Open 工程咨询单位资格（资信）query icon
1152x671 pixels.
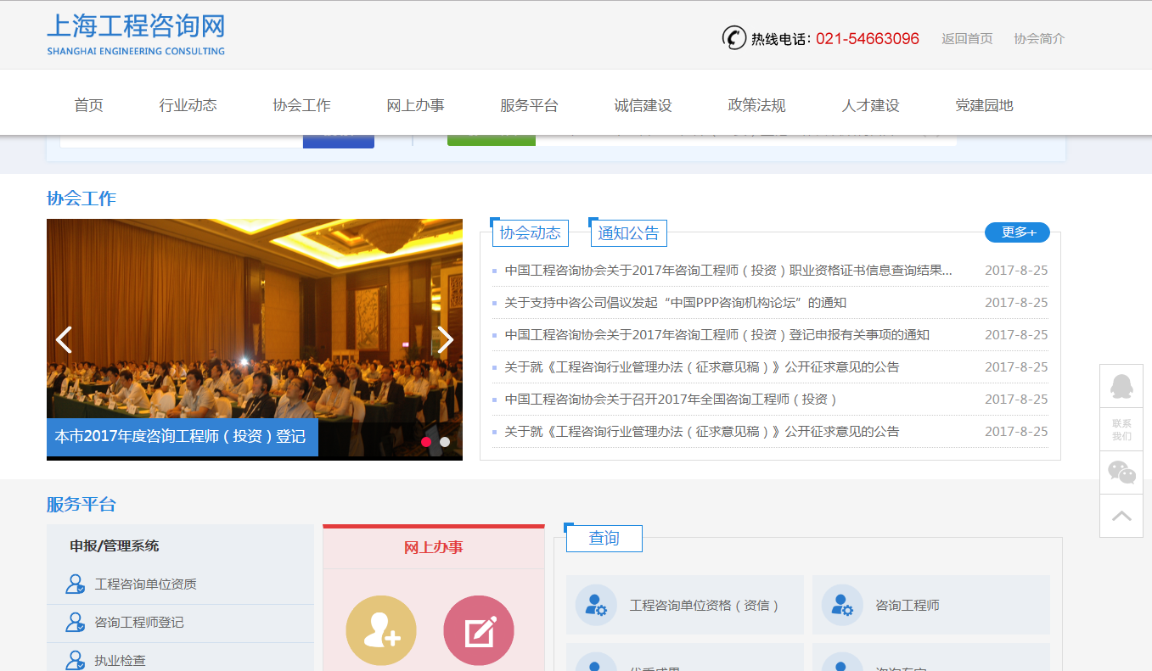(x=597, y=605)
